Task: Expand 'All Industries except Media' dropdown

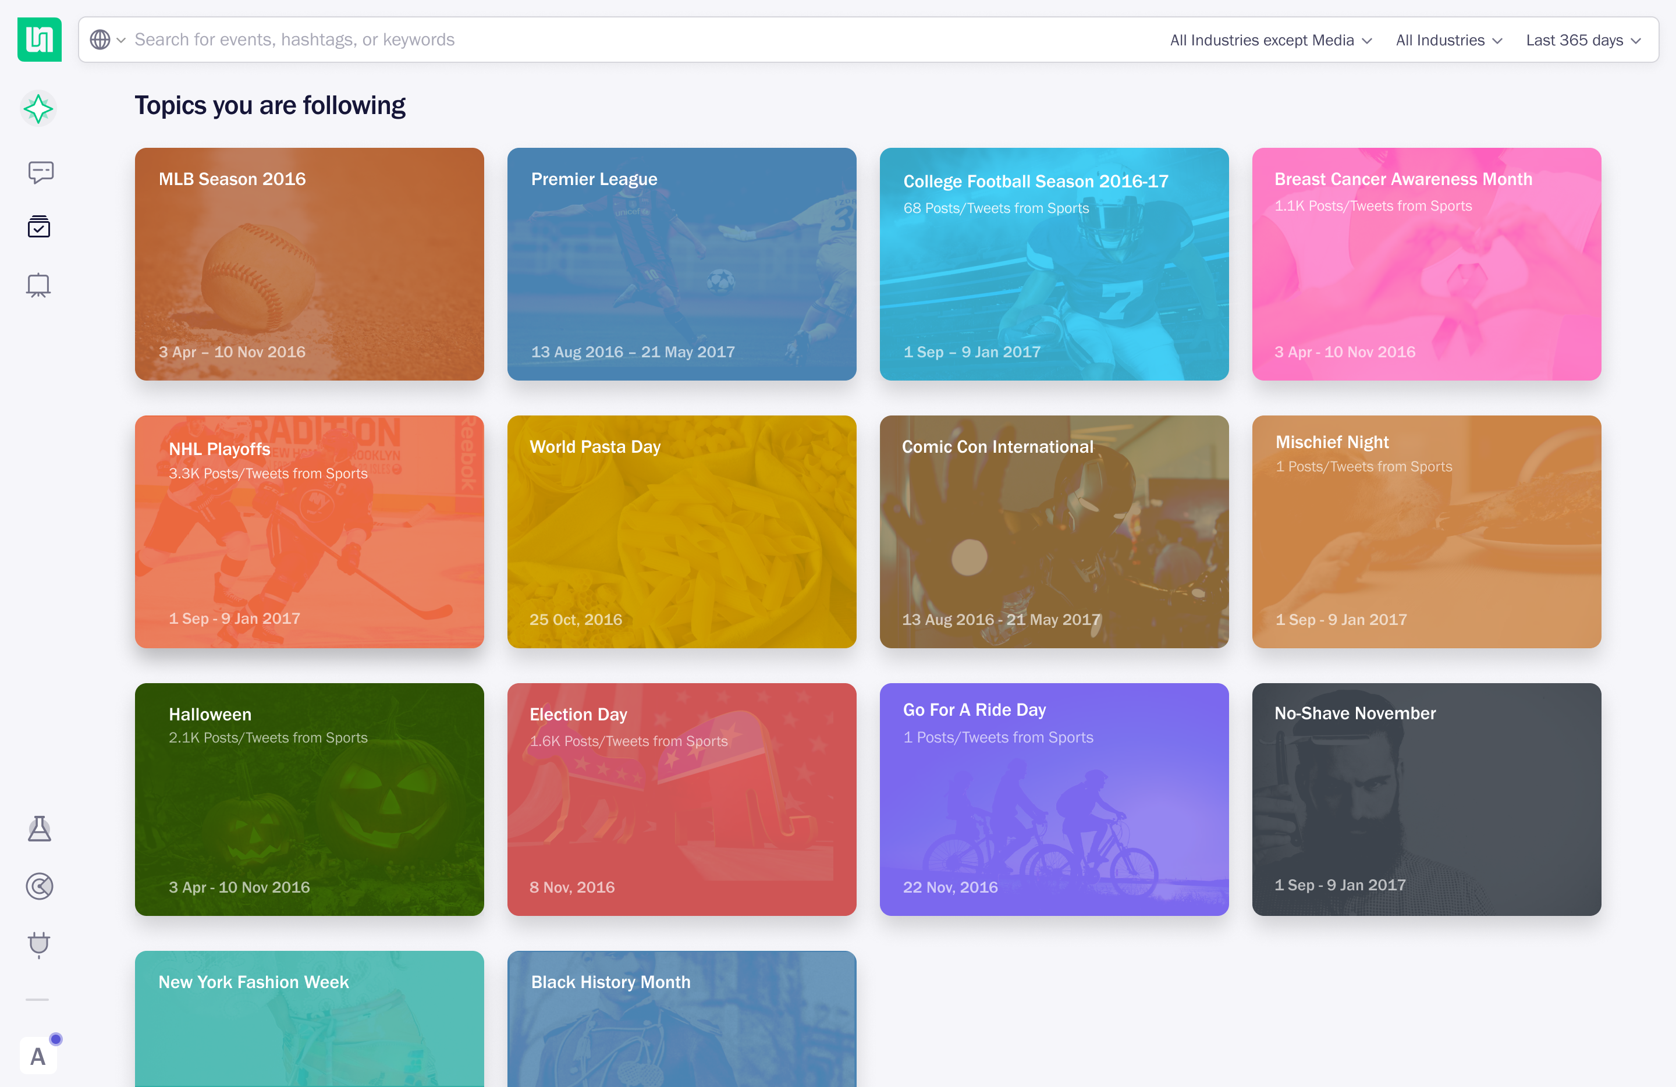Action: pos(1270,40)
